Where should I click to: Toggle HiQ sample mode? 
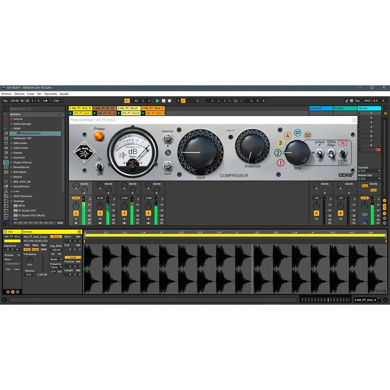[x=27, y=249]
